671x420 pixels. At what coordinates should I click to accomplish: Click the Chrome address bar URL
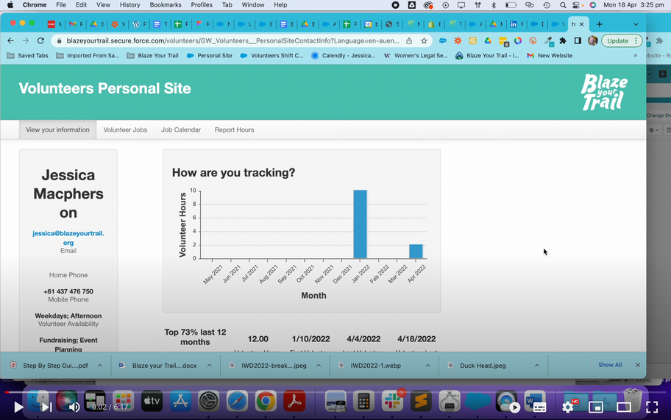point(221,41)
